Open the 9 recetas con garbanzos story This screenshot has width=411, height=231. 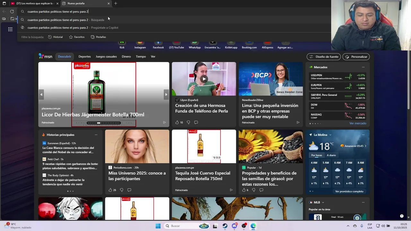coord(70,166)
